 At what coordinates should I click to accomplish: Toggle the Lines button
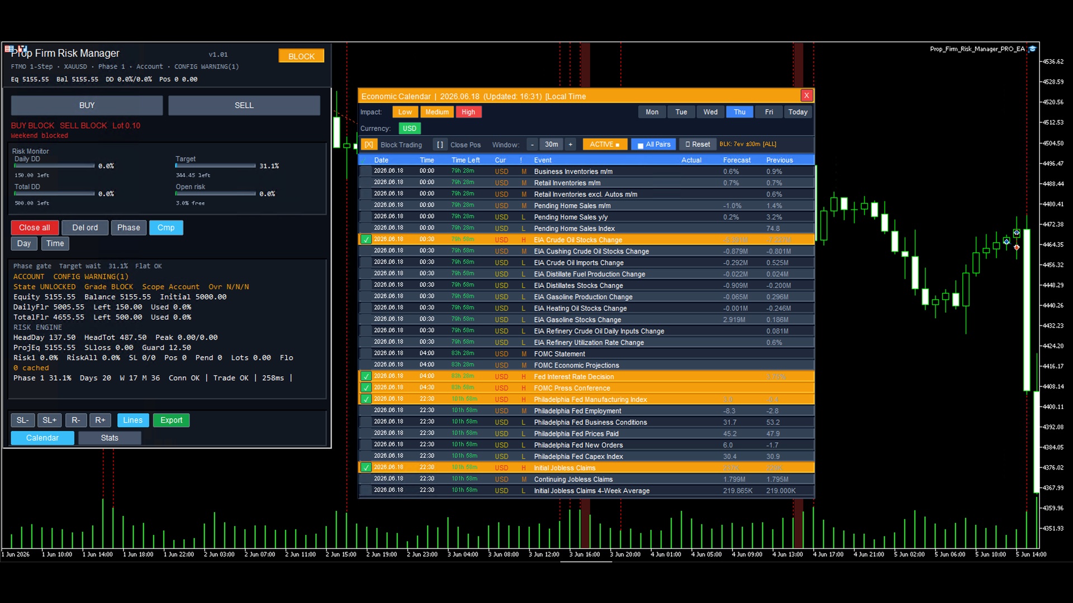click(x=133, y=420)
